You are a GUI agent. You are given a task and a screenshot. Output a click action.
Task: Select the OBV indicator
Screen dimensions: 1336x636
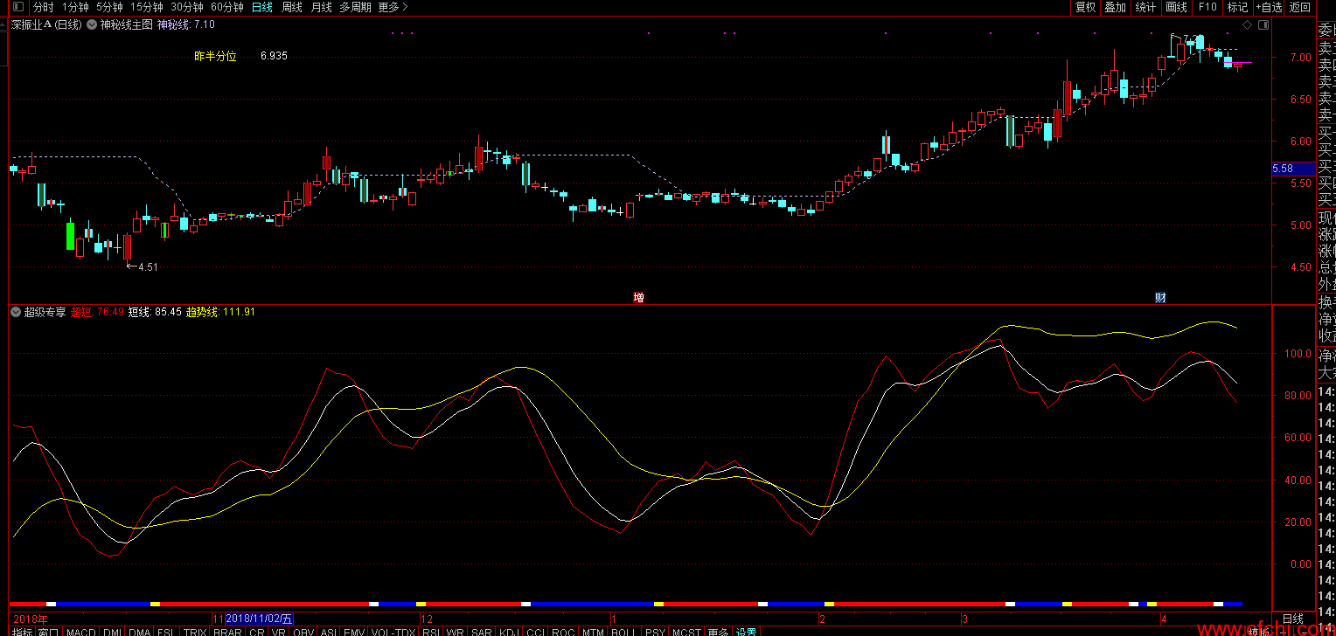[x=303, y=632]
